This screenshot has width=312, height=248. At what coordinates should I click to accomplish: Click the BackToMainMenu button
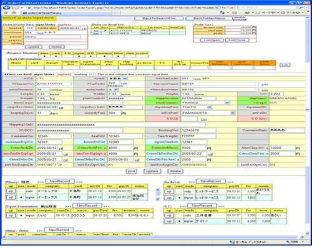click(209, 18)
